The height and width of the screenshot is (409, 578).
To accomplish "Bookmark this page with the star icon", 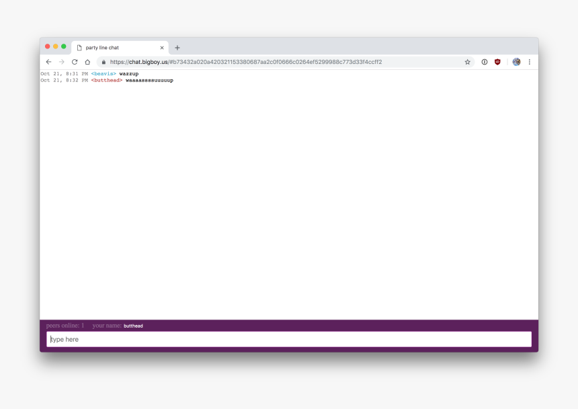I will (467, 62).
